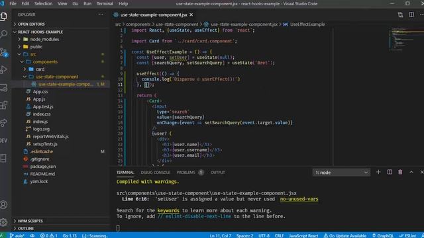Screen dimensions: 424x238
Task: Open Explorer more actions ellipsis
Action: tap(101, 15)
